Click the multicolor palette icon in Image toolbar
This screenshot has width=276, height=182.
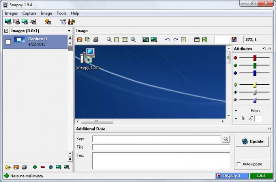234,39
